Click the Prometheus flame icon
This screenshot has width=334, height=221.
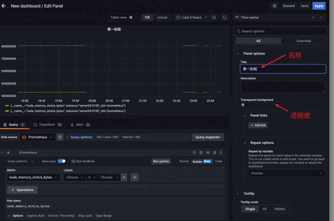24,137
